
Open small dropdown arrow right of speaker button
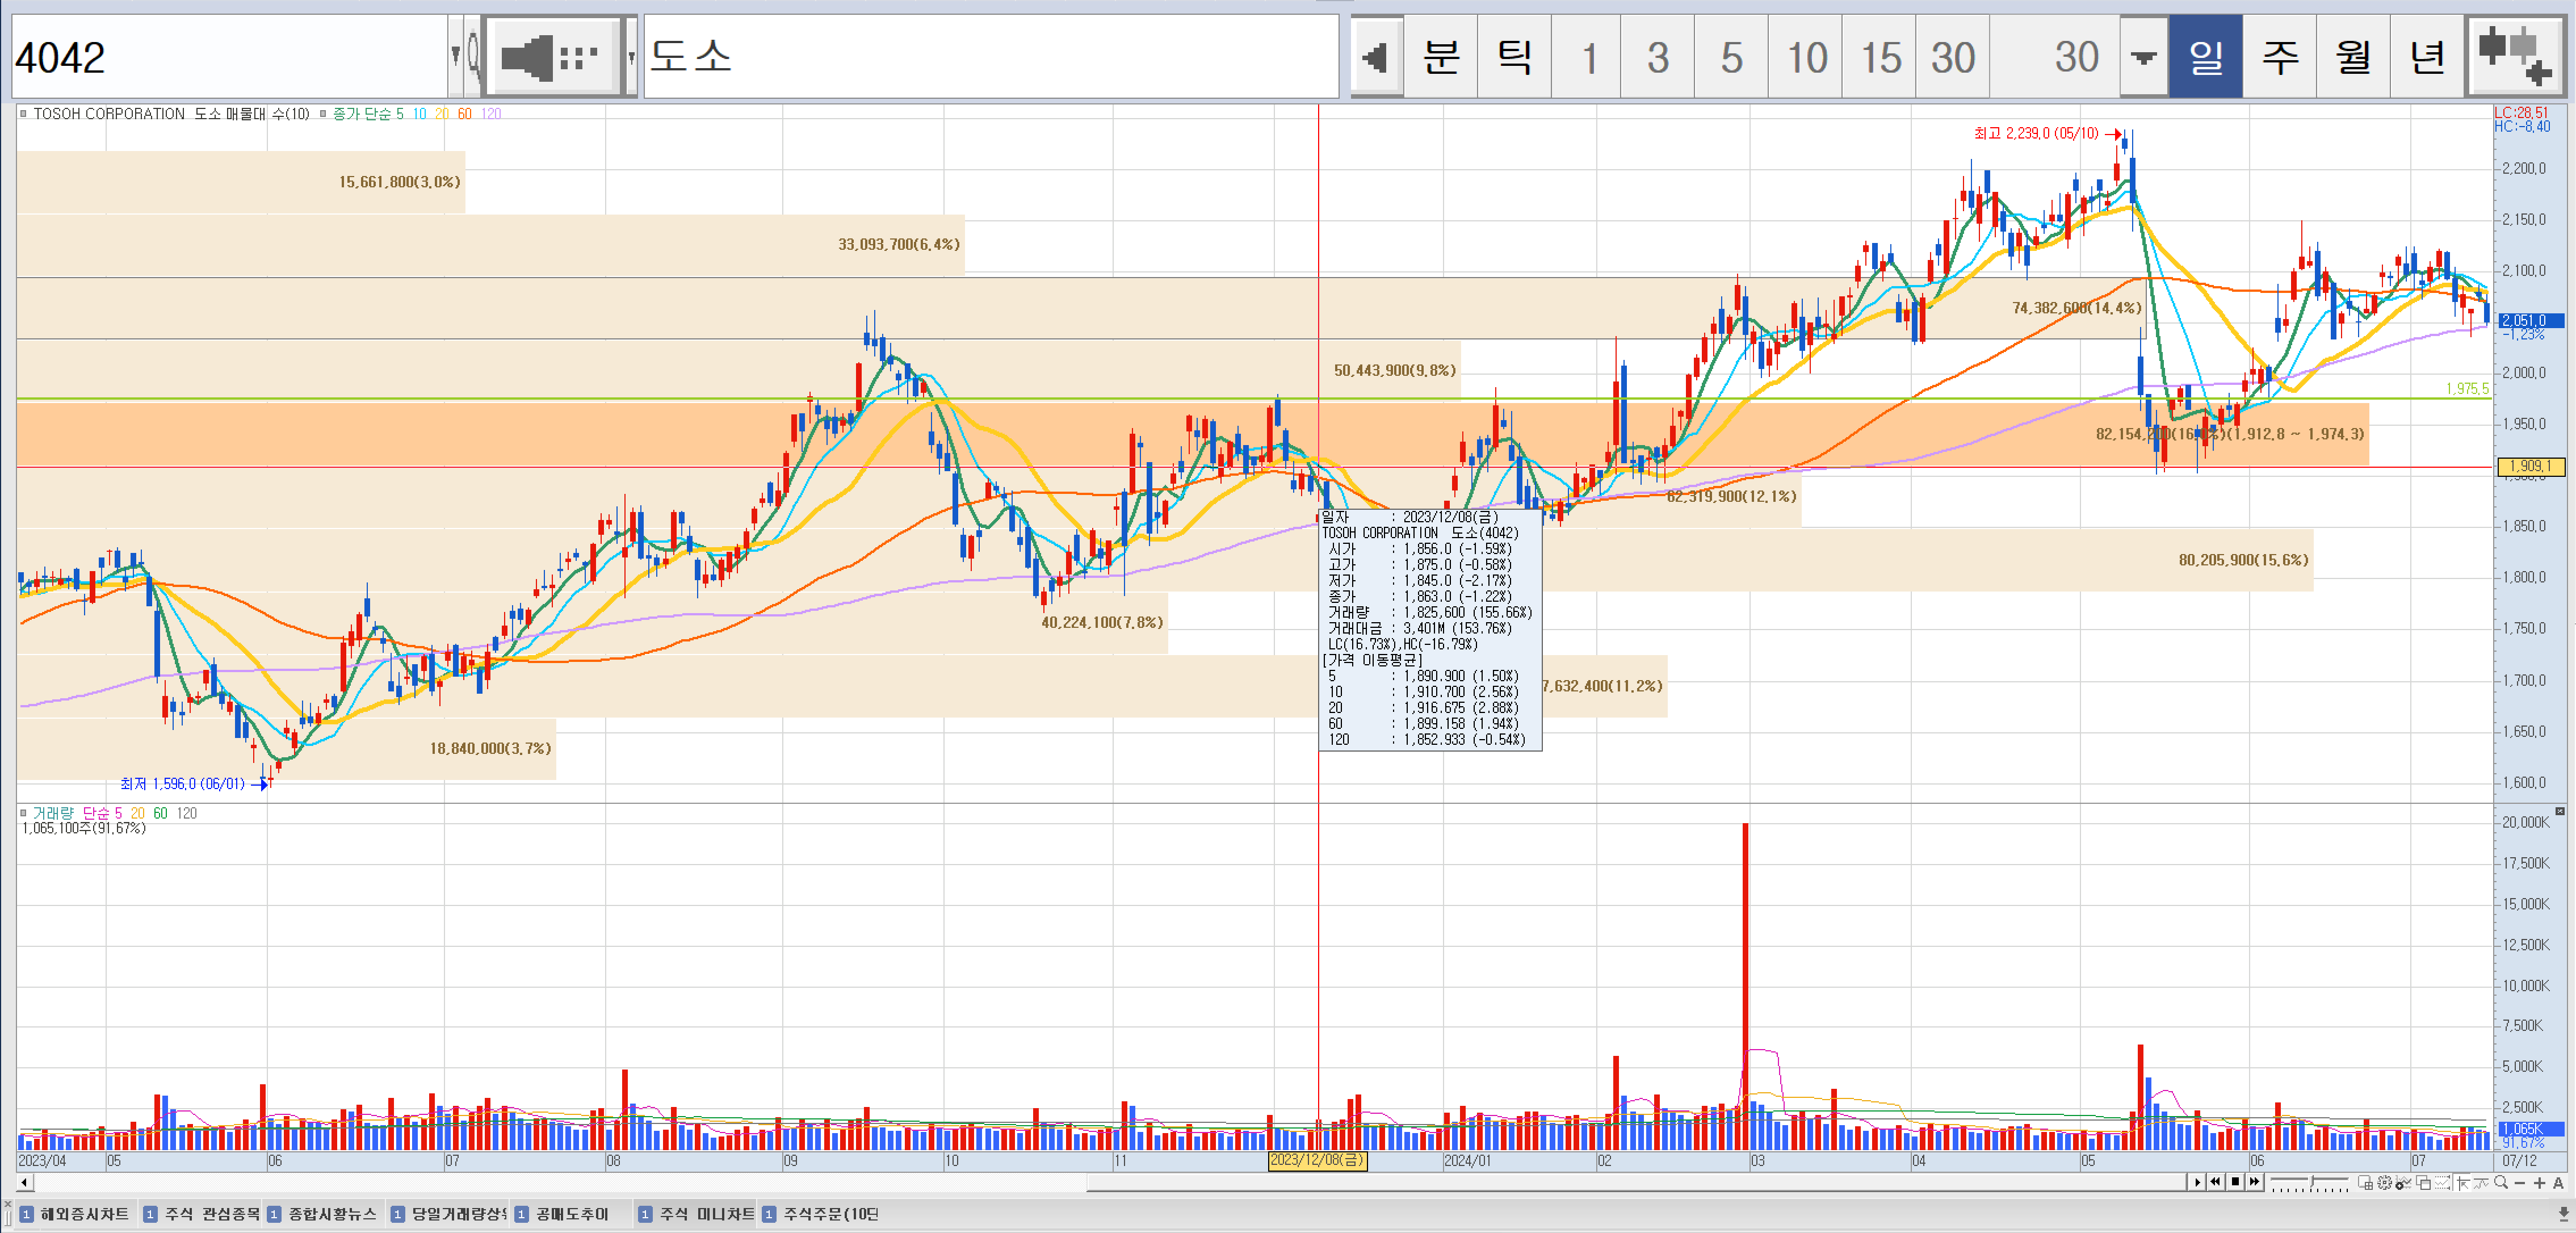tap(631, 57)
